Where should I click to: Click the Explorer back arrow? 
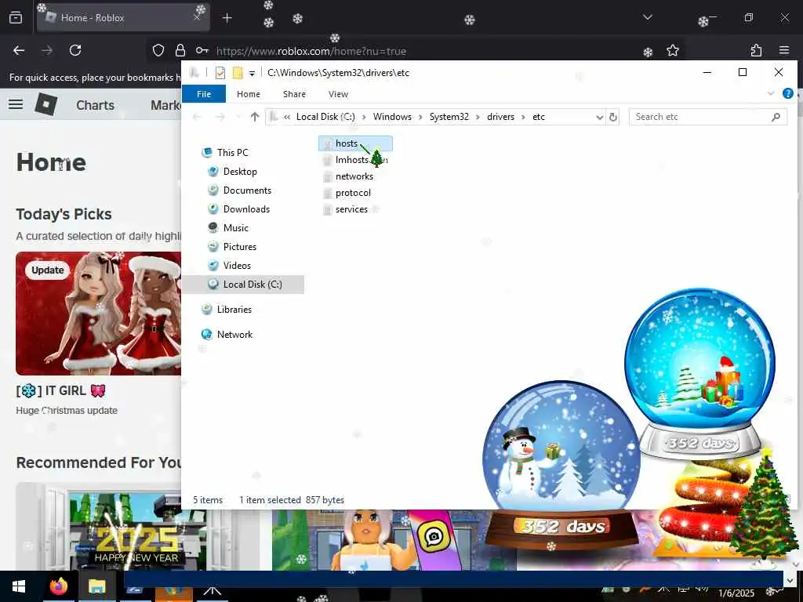[197, 117]
